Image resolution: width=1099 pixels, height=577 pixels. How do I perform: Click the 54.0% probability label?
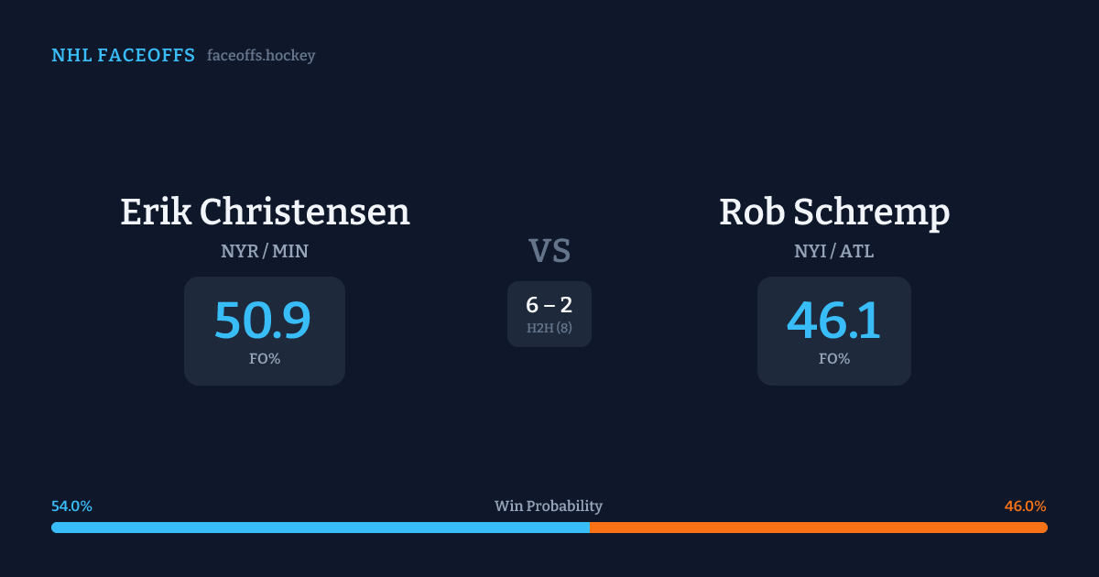71,506
